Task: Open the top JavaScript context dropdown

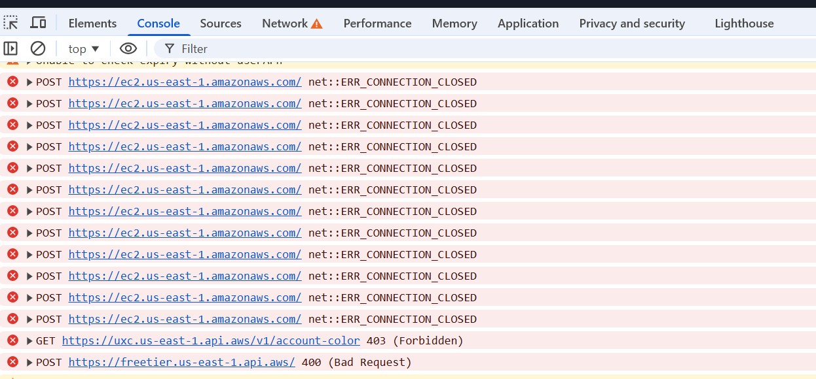Action: [84, 48]
